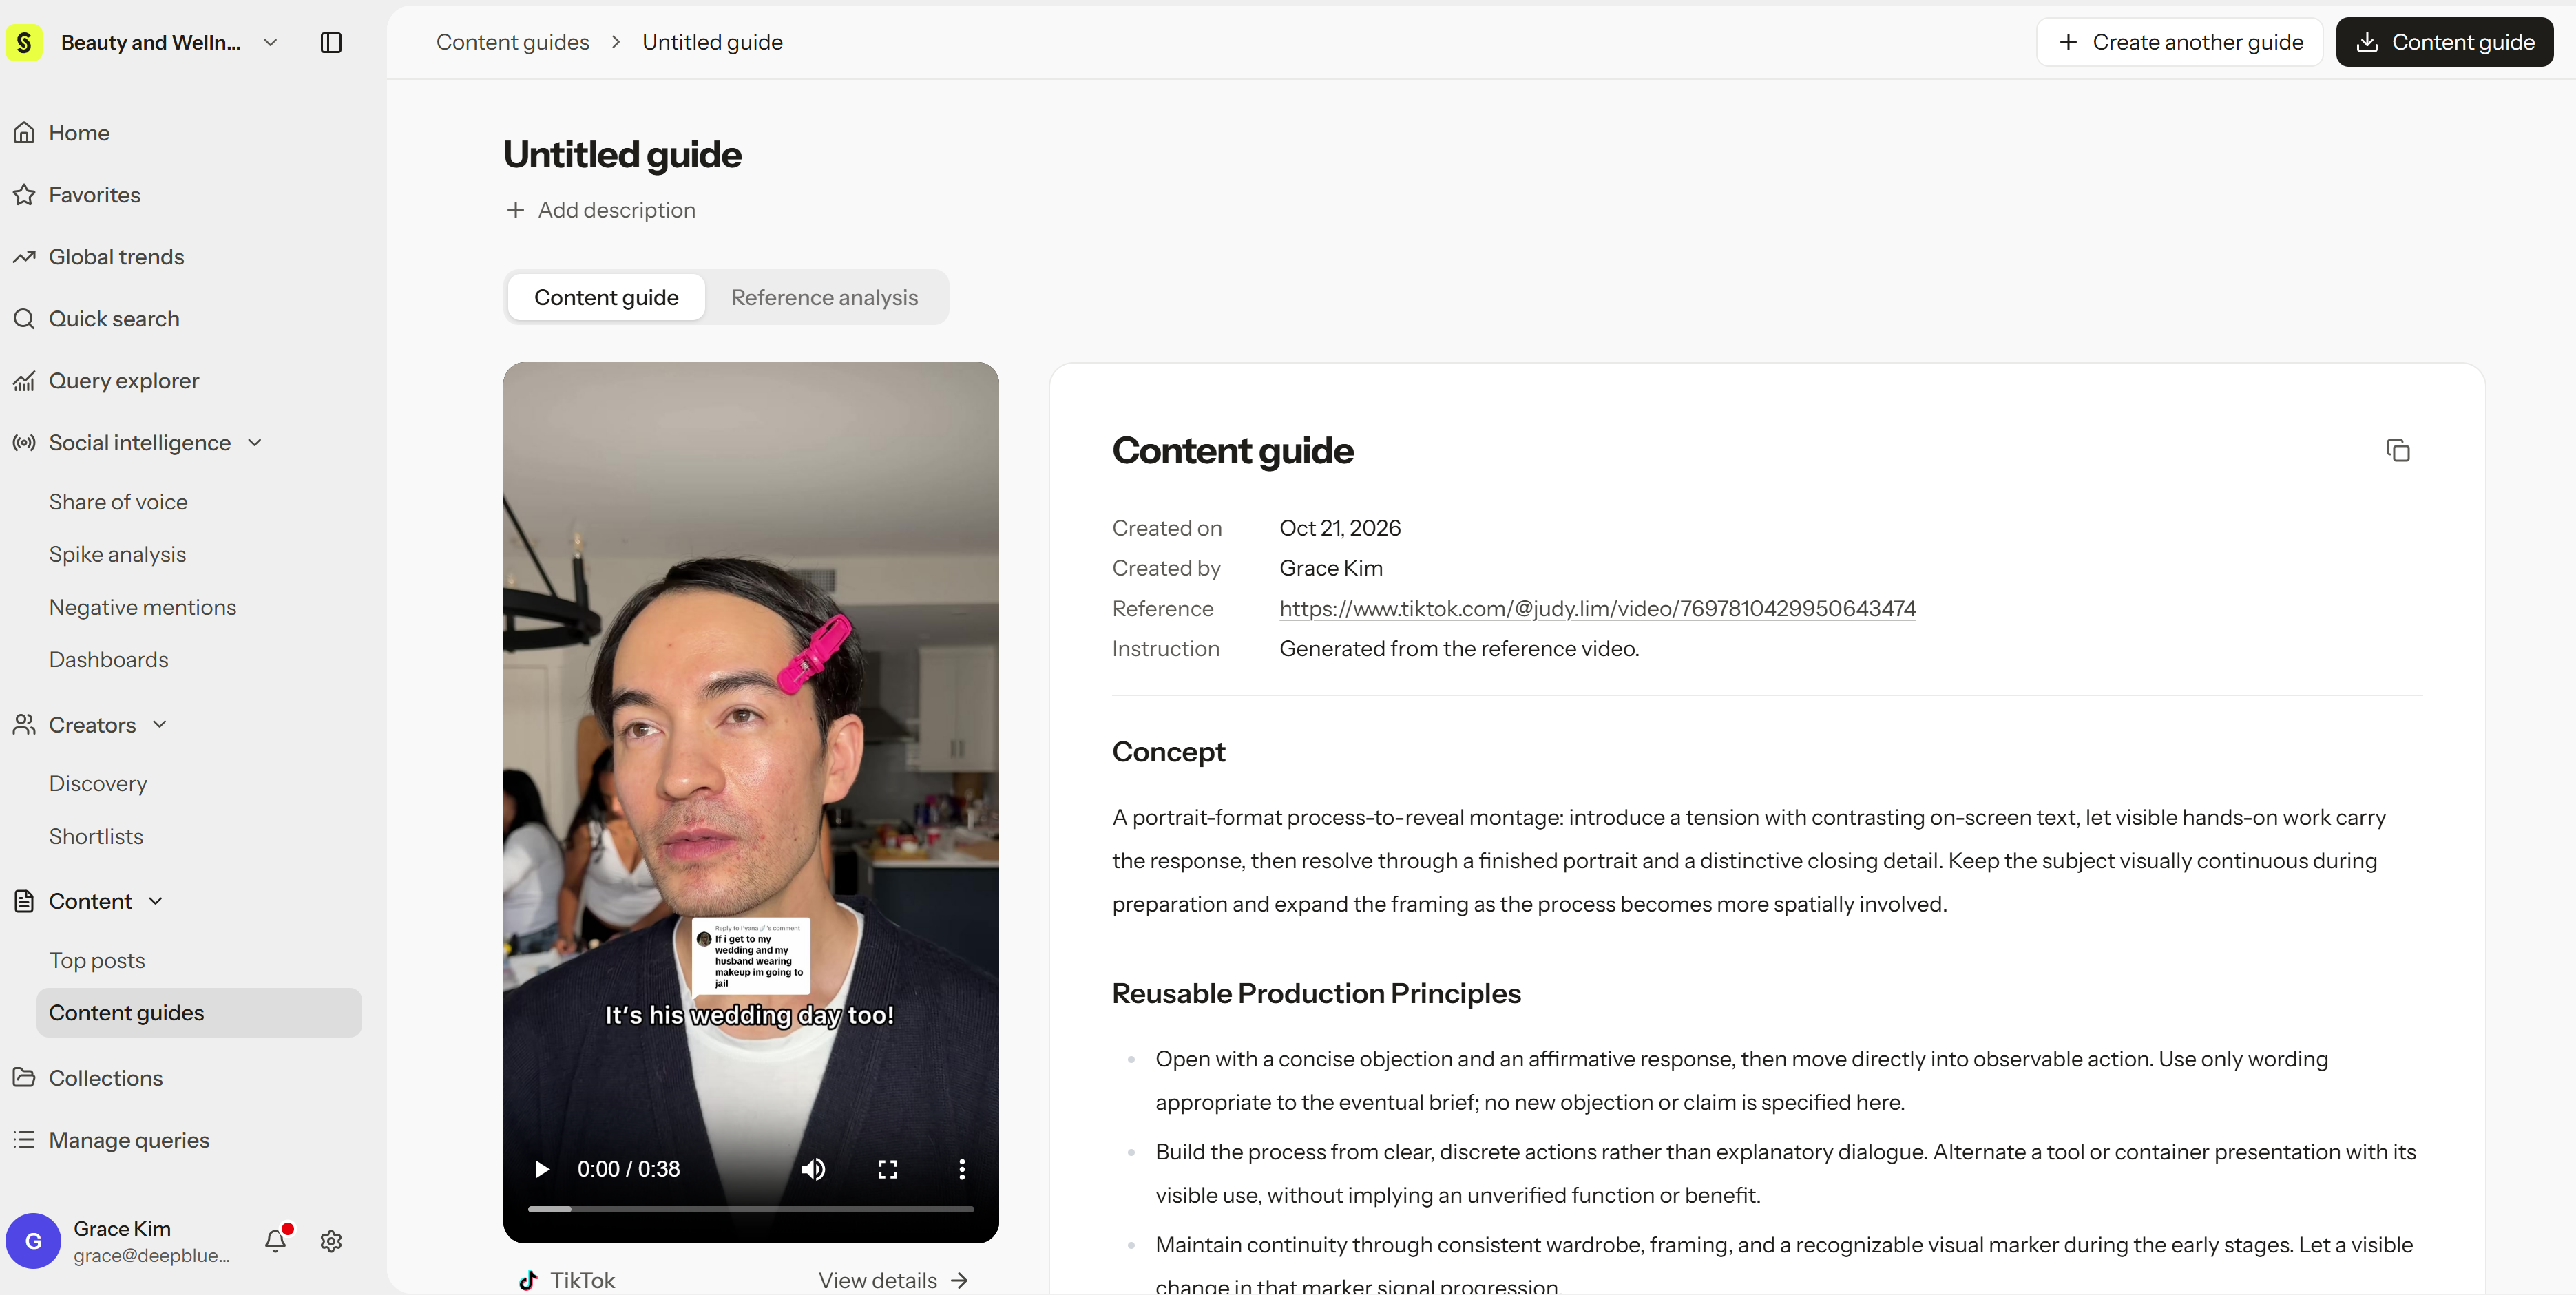Image resolution: width=2576 pixels, height=1295 pixels.
Task: Collapse the Content section
Action: click(x=155, y=901)
